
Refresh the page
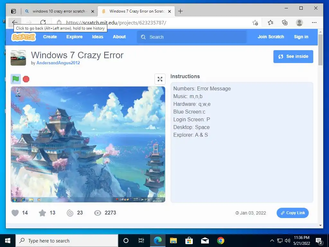pyautogui.click(x=43, y=23)
